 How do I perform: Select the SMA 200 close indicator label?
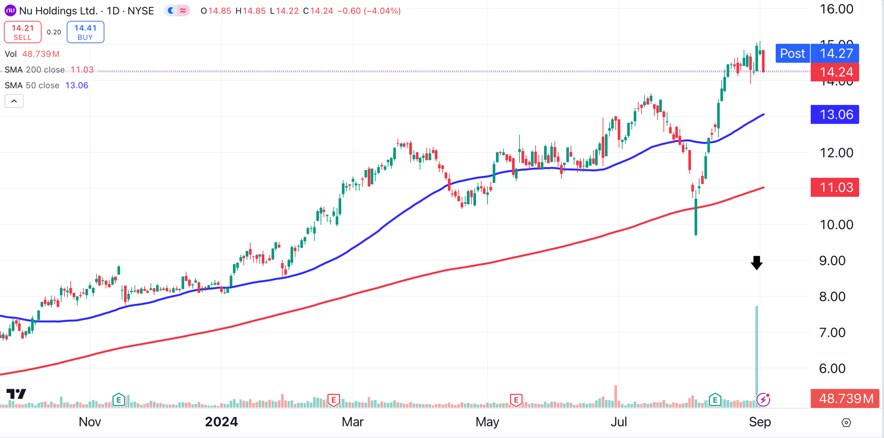click(x=35, y=70)
